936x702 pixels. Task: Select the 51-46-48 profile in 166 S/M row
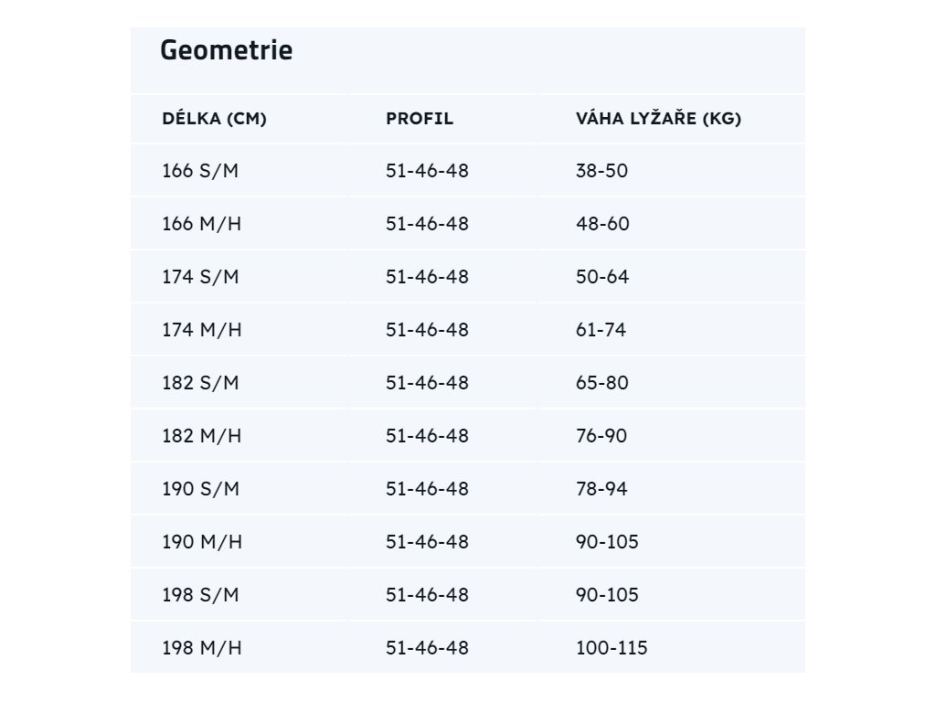(427, 171)
